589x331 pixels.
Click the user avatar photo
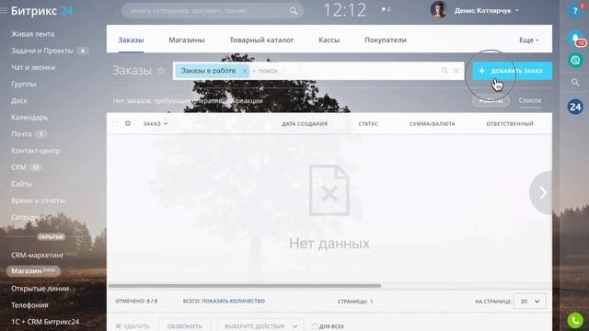tap(439, 10)
